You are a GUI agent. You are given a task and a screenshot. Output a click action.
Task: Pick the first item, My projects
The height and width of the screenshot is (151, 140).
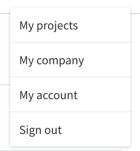tap(70, 25)
